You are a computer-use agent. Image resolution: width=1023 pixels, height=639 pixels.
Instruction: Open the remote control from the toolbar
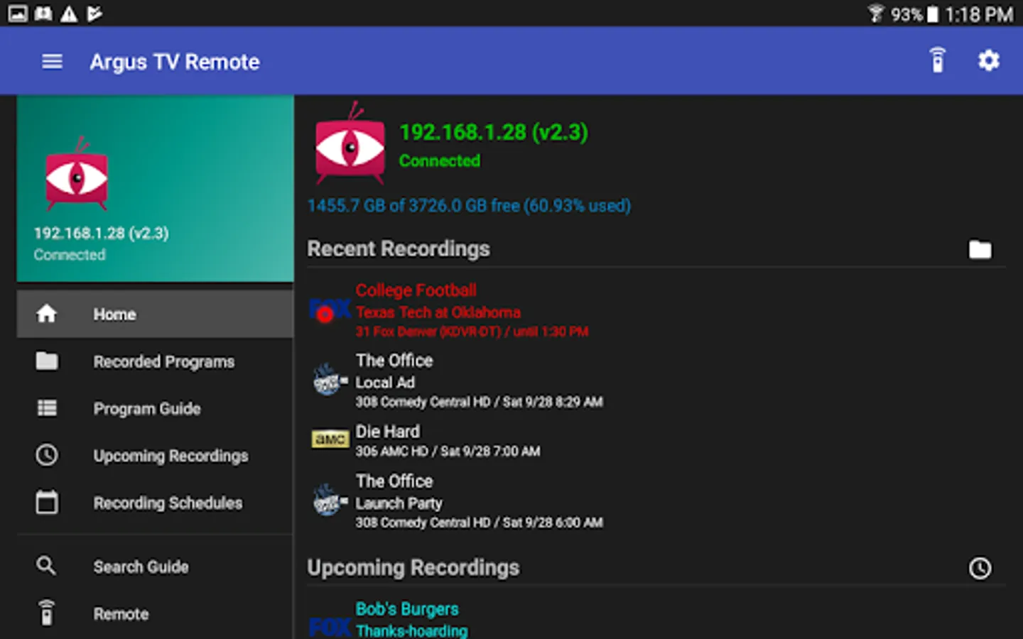pyautogui.click(x=938, y=60)
